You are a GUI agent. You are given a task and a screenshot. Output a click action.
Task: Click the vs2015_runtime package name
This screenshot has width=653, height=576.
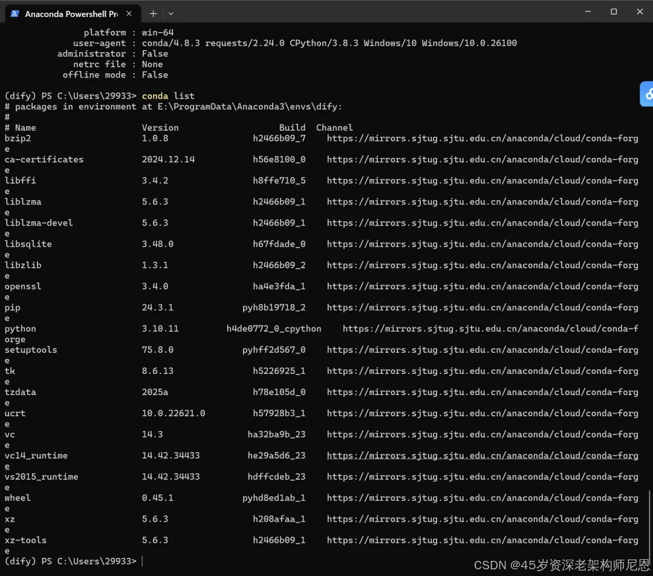[41, 477]
